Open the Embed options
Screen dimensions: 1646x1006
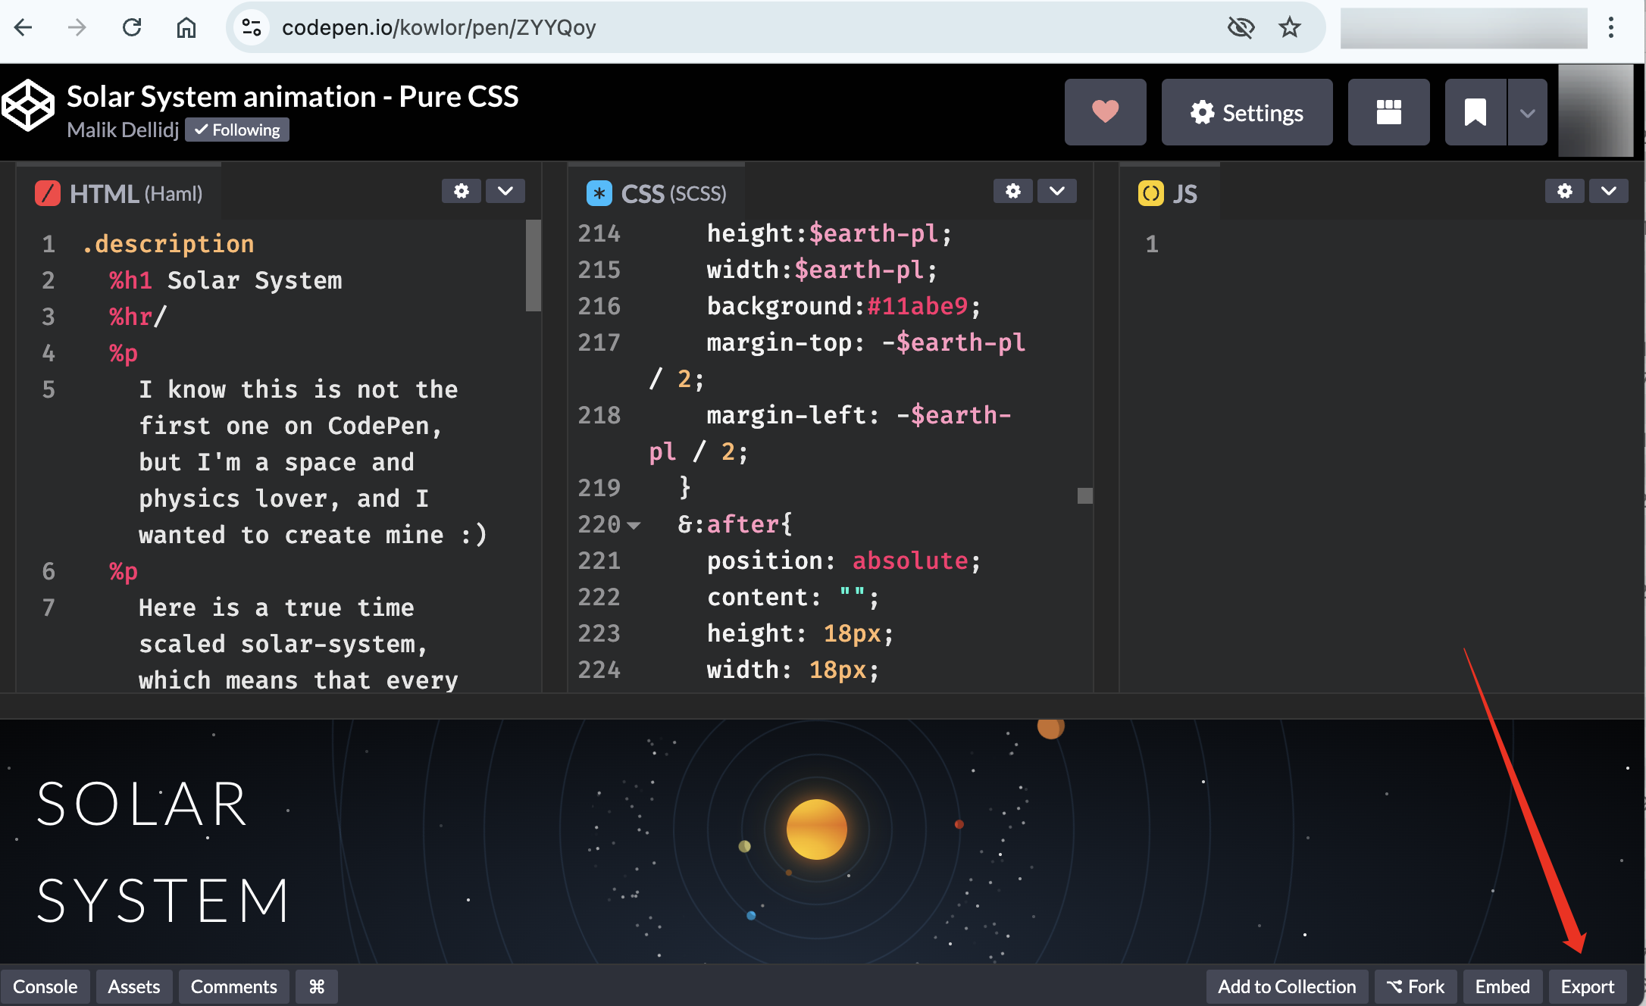pyautogui.click(x=1502, y=986)
